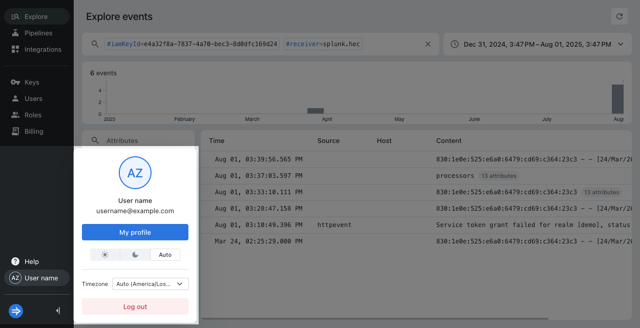Open event at Mar 24, 02:25:29.000 PM
Viewport: 640px width, 328px height.
[x=416, y=241]
